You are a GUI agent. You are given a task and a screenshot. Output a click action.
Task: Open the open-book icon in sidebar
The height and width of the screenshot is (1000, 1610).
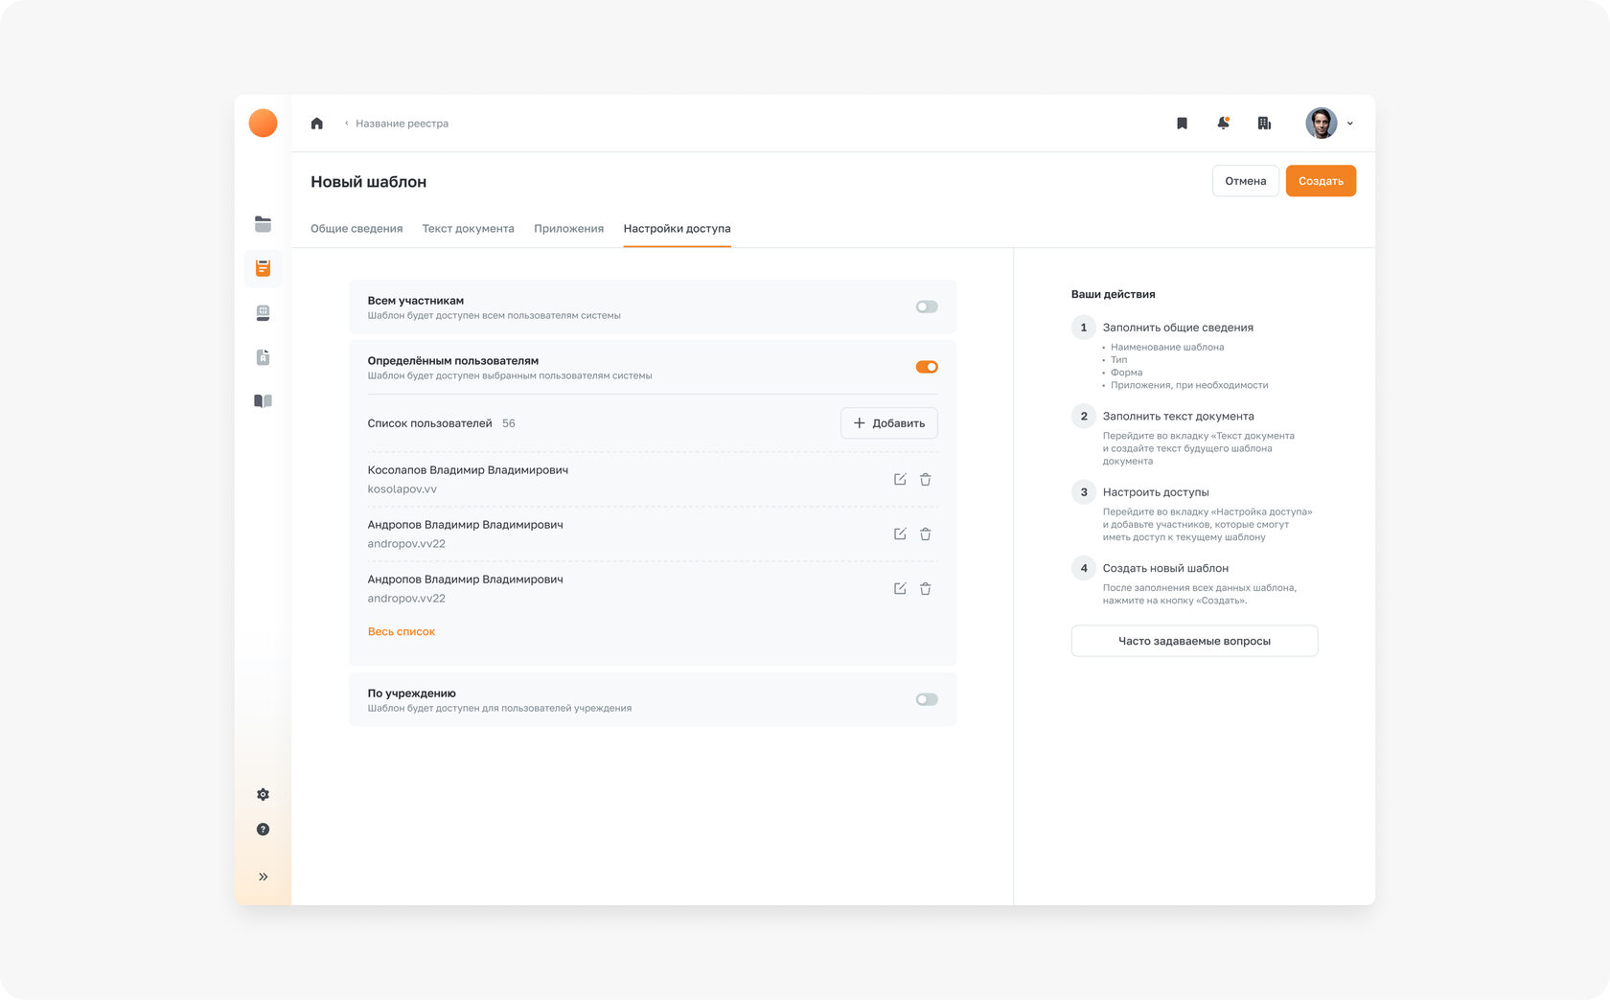click(x=263, y=401)
